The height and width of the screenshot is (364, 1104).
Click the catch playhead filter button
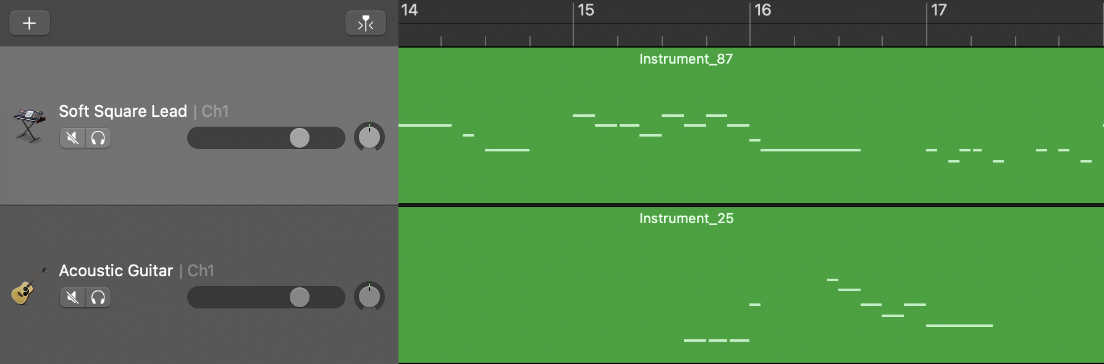pos(366,23)
